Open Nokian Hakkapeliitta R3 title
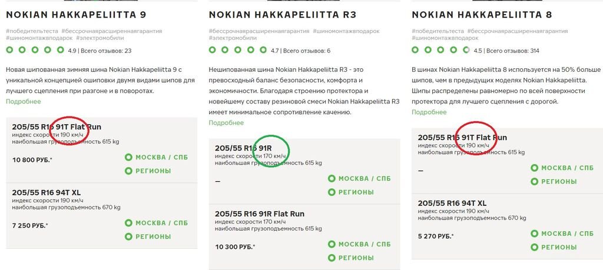Viewport: 603px width, 270px height. click(283, 15)
